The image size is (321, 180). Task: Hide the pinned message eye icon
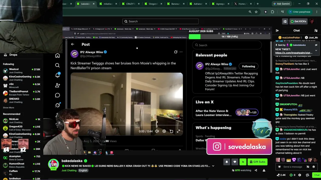click(x=316, y=45)
